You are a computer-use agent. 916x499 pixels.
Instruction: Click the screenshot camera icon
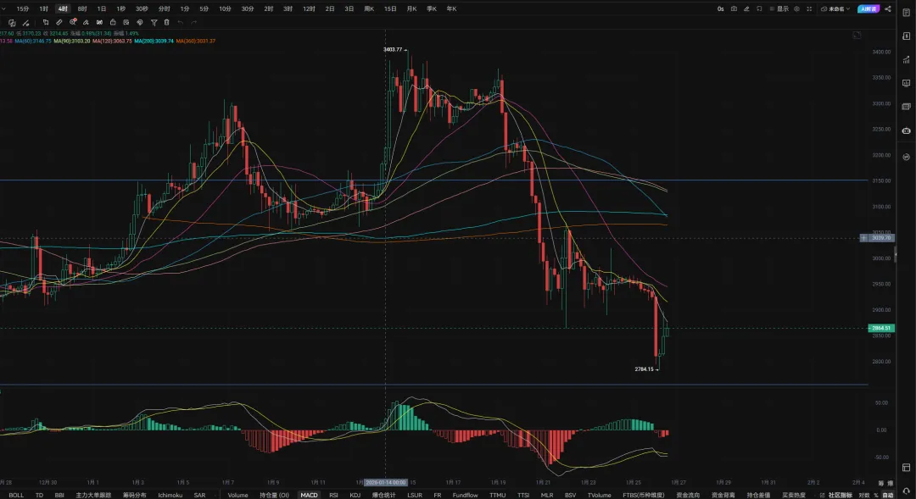point(733,8)
